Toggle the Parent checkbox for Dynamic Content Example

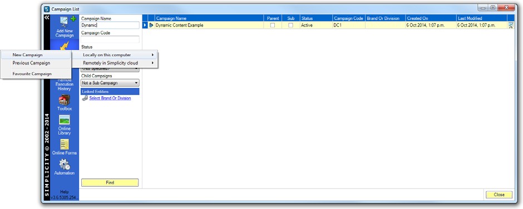273,25
